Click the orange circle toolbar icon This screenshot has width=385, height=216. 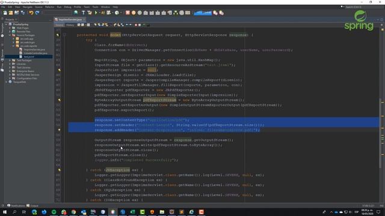[134, 13]
